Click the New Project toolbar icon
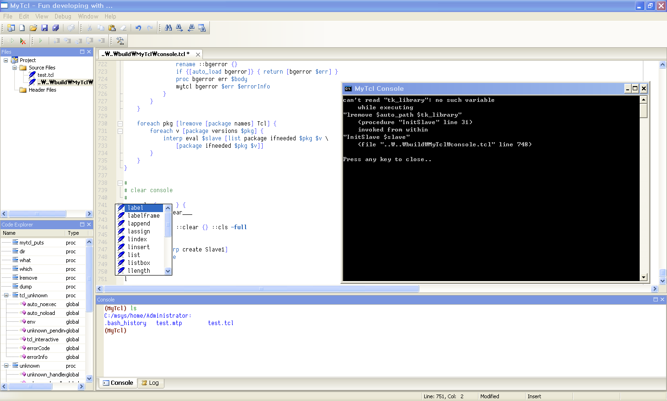 (11, 28)
